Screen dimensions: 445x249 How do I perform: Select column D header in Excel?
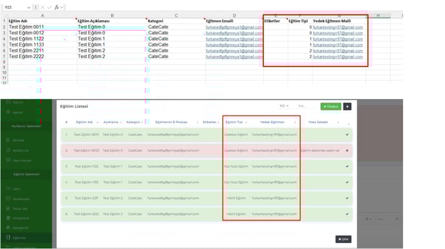pyautogui.click(x=234, y=16)
